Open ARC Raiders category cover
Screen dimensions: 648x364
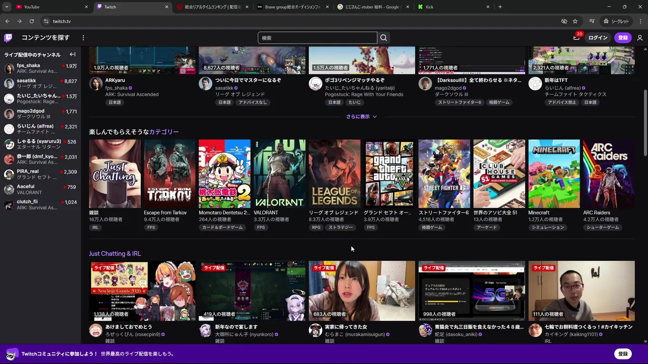[x=609, y=174]
